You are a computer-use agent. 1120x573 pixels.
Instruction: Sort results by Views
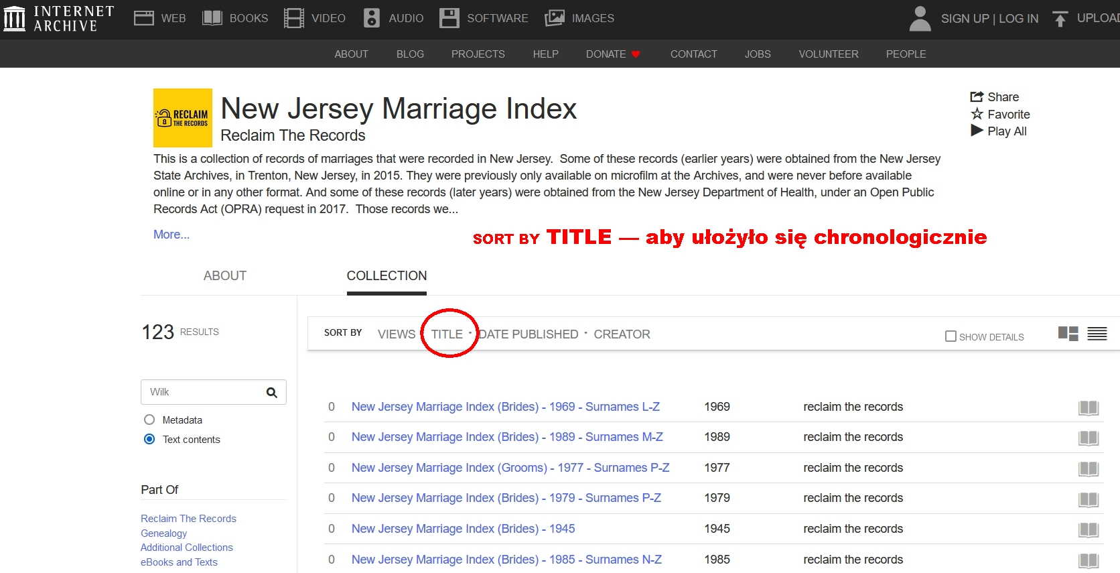coord(397,334)
